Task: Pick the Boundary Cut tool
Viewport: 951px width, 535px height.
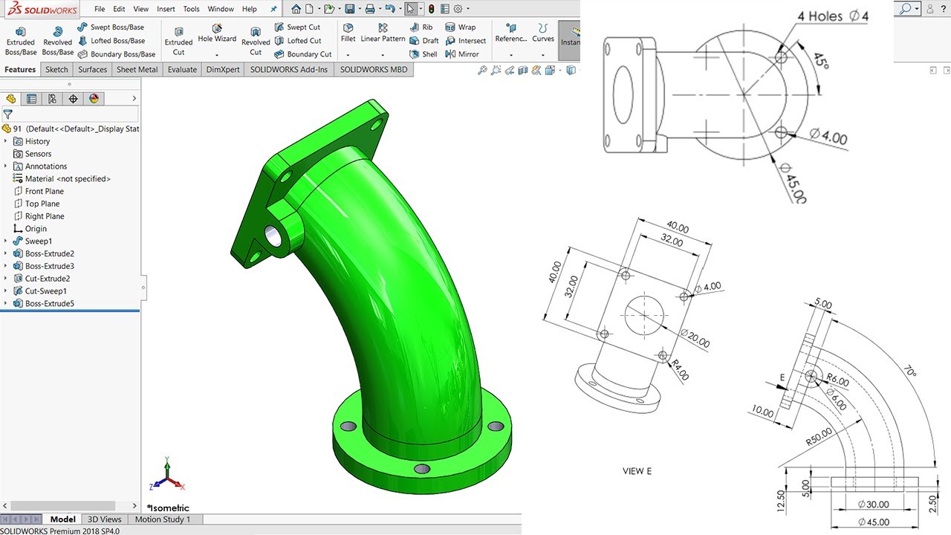Action: pyautogui.click(x=303, y=54)
